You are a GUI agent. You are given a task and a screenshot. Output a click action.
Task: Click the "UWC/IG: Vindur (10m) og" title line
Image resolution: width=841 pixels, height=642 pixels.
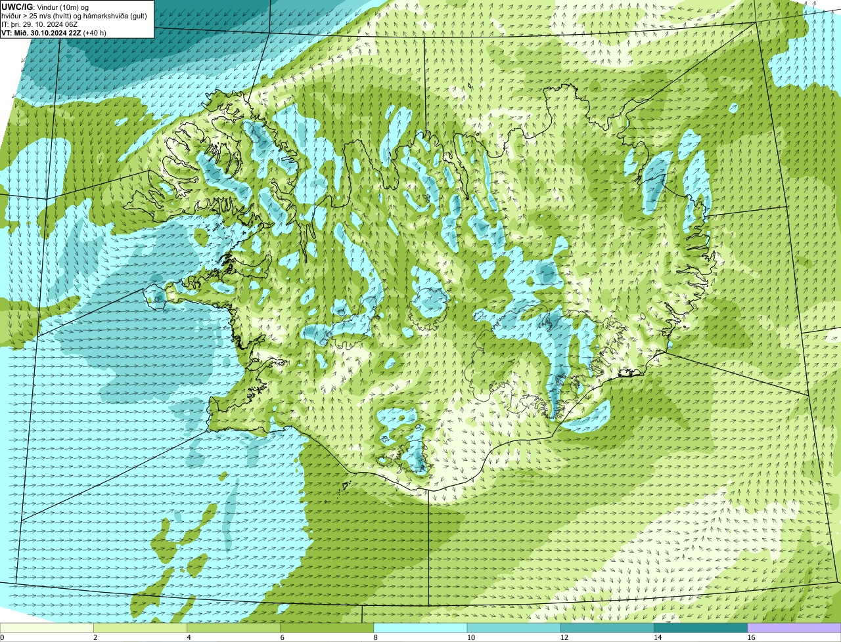45,7
